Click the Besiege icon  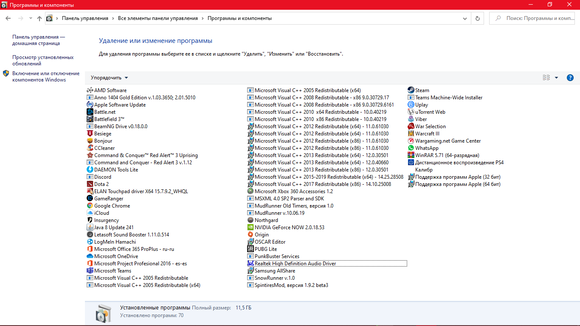pyautogui.click(x=90, y=134)
